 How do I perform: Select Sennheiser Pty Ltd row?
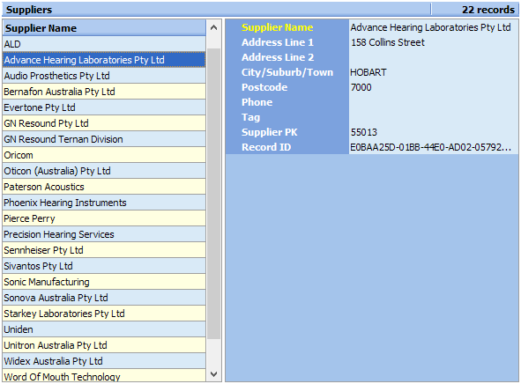coord(104,250)
